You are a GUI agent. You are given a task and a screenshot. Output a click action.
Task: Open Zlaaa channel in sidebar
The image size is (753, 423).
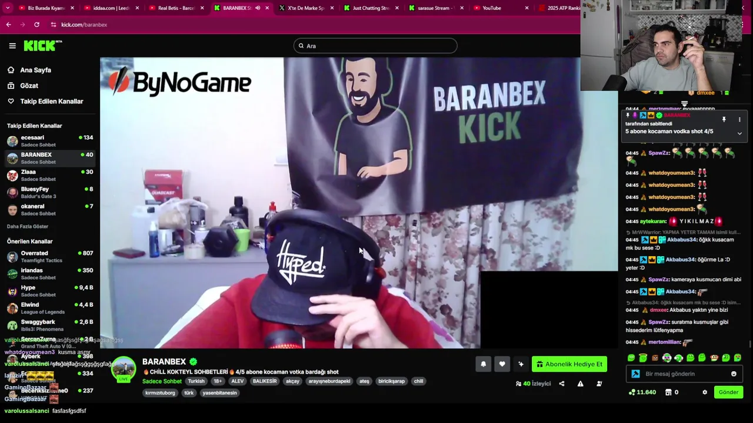click(x=49, y=175)
